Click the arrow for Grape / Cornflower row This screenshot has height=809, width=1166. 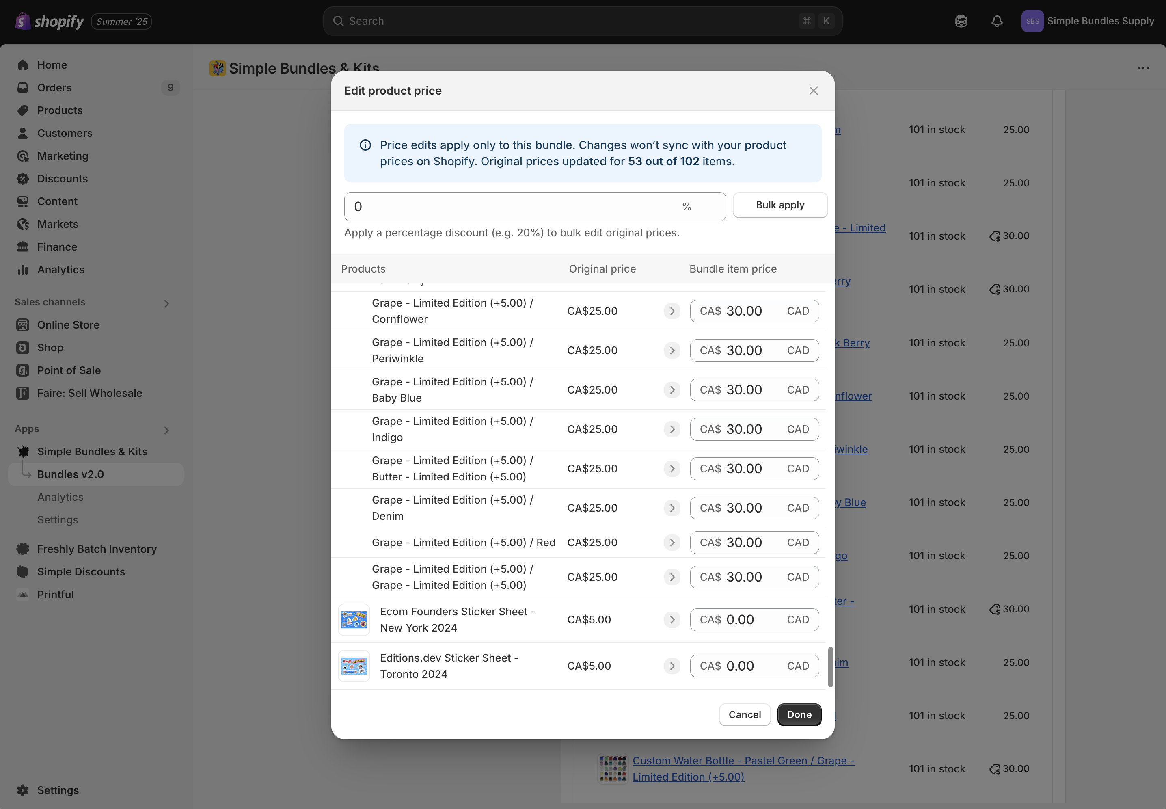click(x=672, y=311)
